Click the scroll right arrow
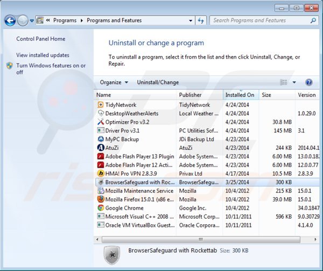 click(315, 239)
